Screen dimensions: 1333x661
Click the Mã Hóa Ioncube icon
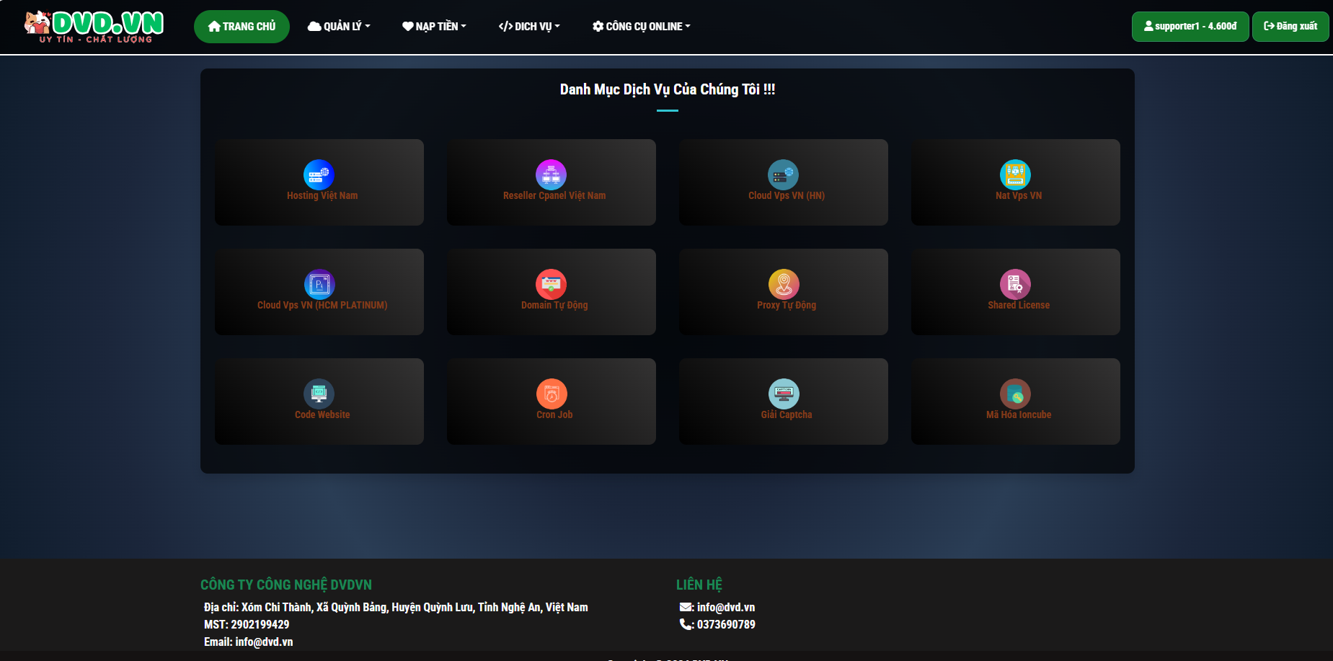coord(1015,394)
